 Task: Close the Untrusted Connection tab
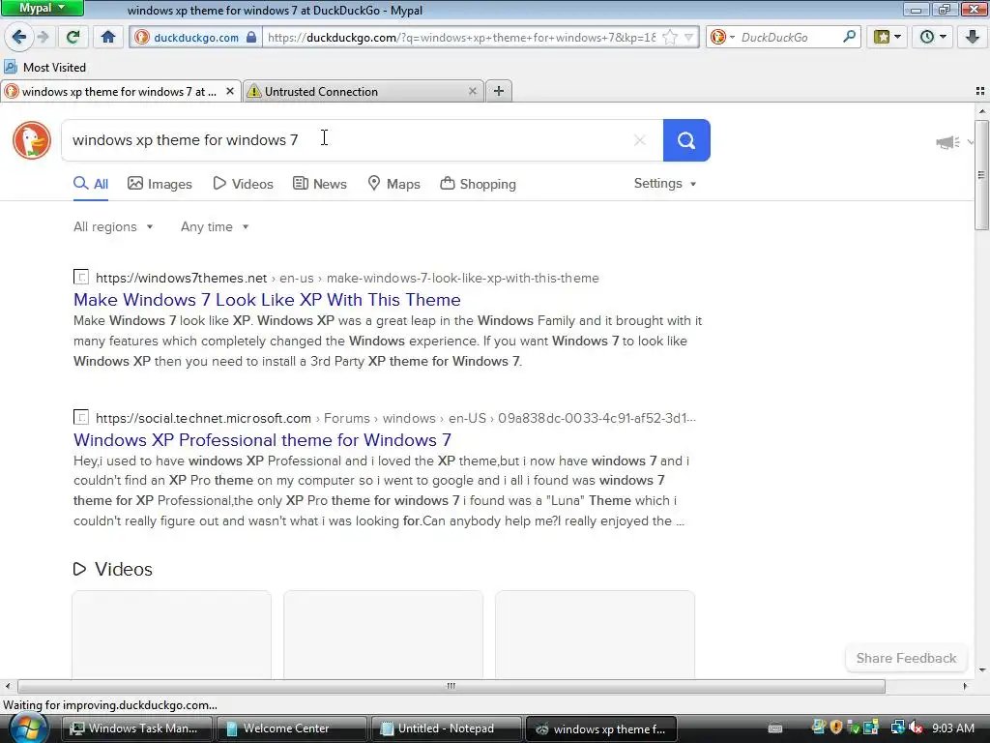click(x=472, y=92)
